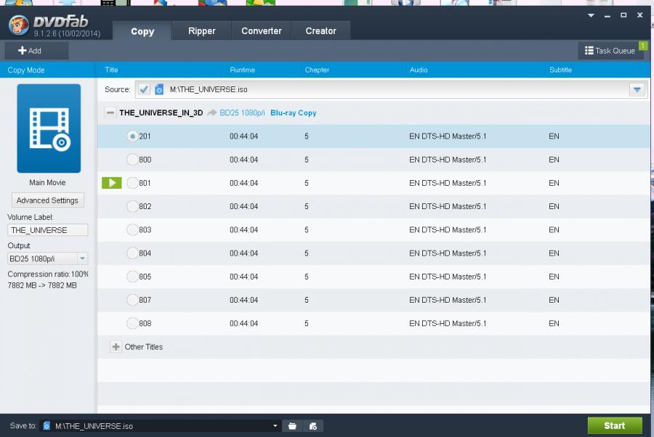This screenshot has width=654, height=437.
Task: Open the Output BD25 1080p/i dropdown
Action: (82, 258)
